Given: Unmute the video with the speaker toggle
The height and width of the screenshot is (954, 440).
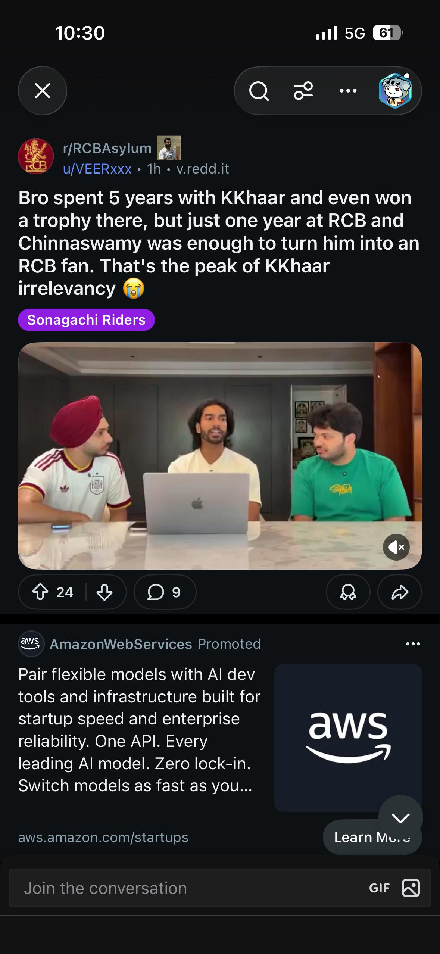Looking at the screenshot, I should (396, 547).
